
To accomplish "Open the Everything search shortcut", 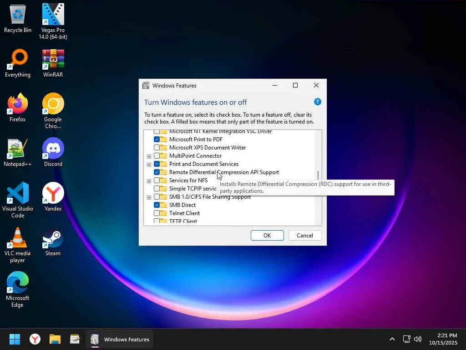I will tap(18, 63).
